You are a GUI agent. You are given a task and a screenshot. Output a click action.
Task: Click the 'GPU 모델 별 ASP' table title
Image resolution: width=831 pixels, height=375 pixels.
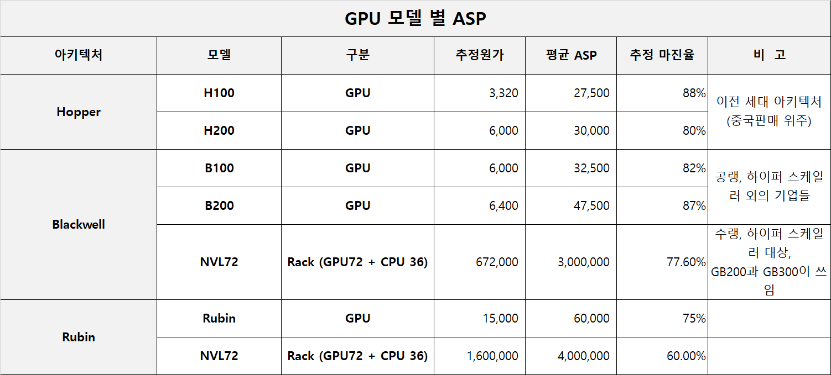[415, 19]
